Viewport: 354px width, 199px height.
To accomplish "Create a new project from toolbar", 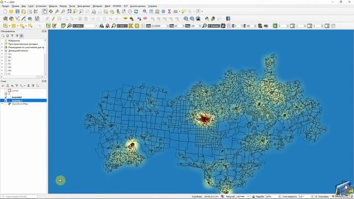I will click(x=5, y=11).
